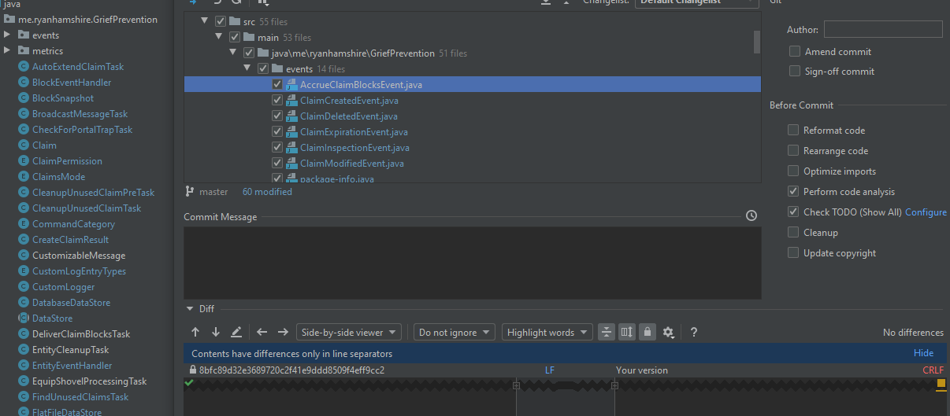Collapse the main folder in commit tree

click(x=220, y=38)
